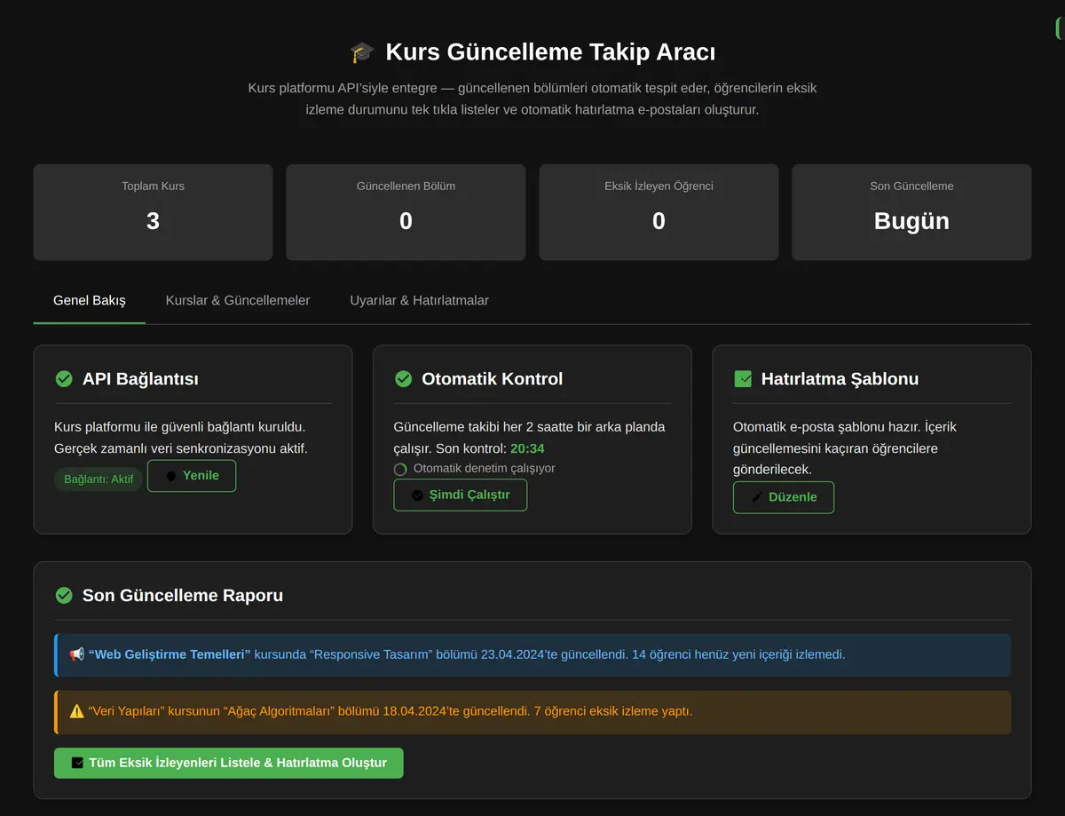Click the Kurs Güncelleme Takip Aracı heading
This screenshot has width=1065, height=816.
[550, 52]
